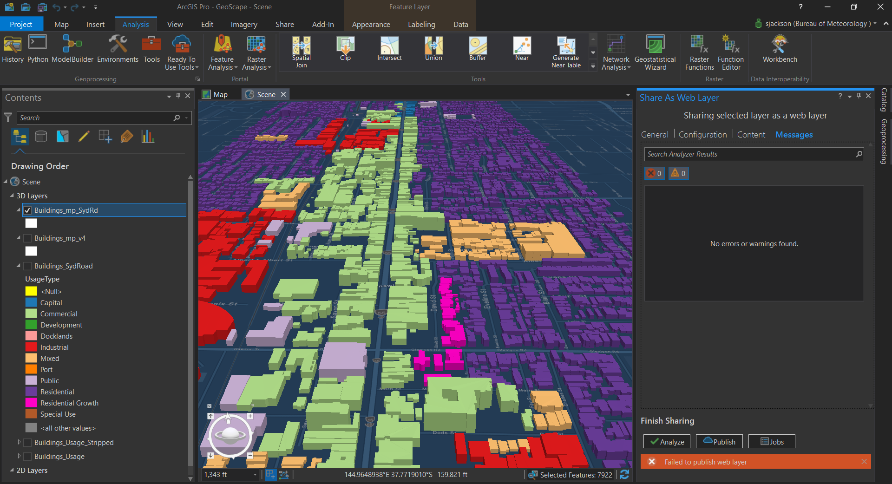892x484 pixels.
Task: Open the Python window
Action: click(38, 49)
